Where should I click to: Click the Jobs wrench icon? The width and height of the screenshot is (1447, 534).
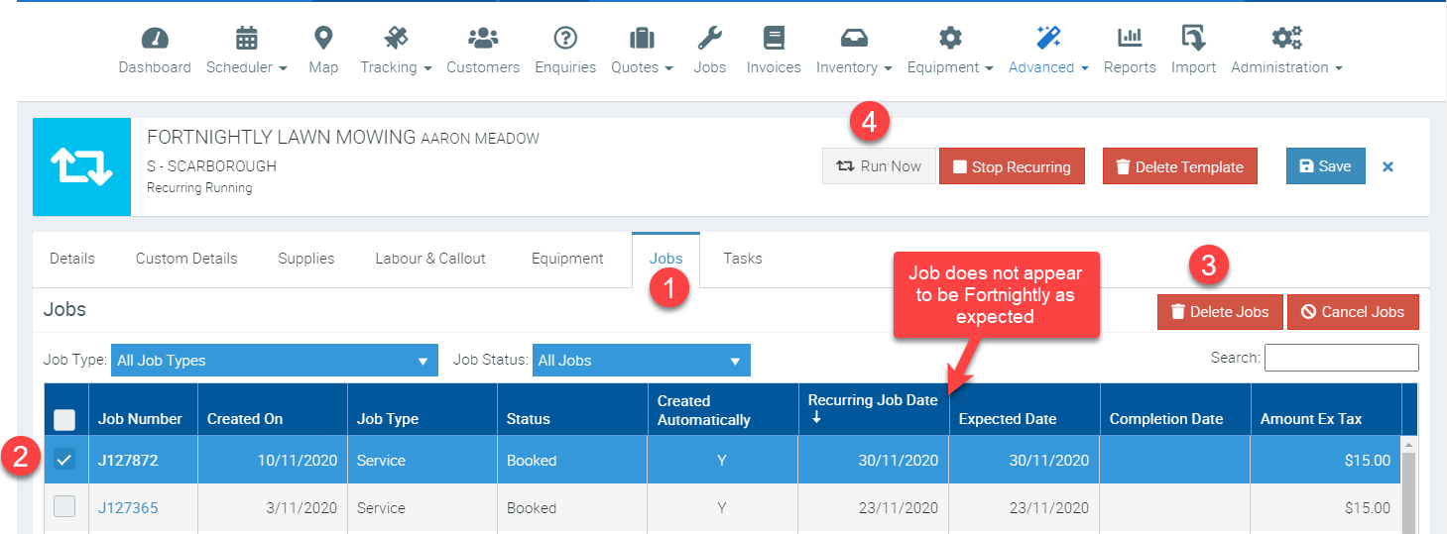tap(709, 39)
